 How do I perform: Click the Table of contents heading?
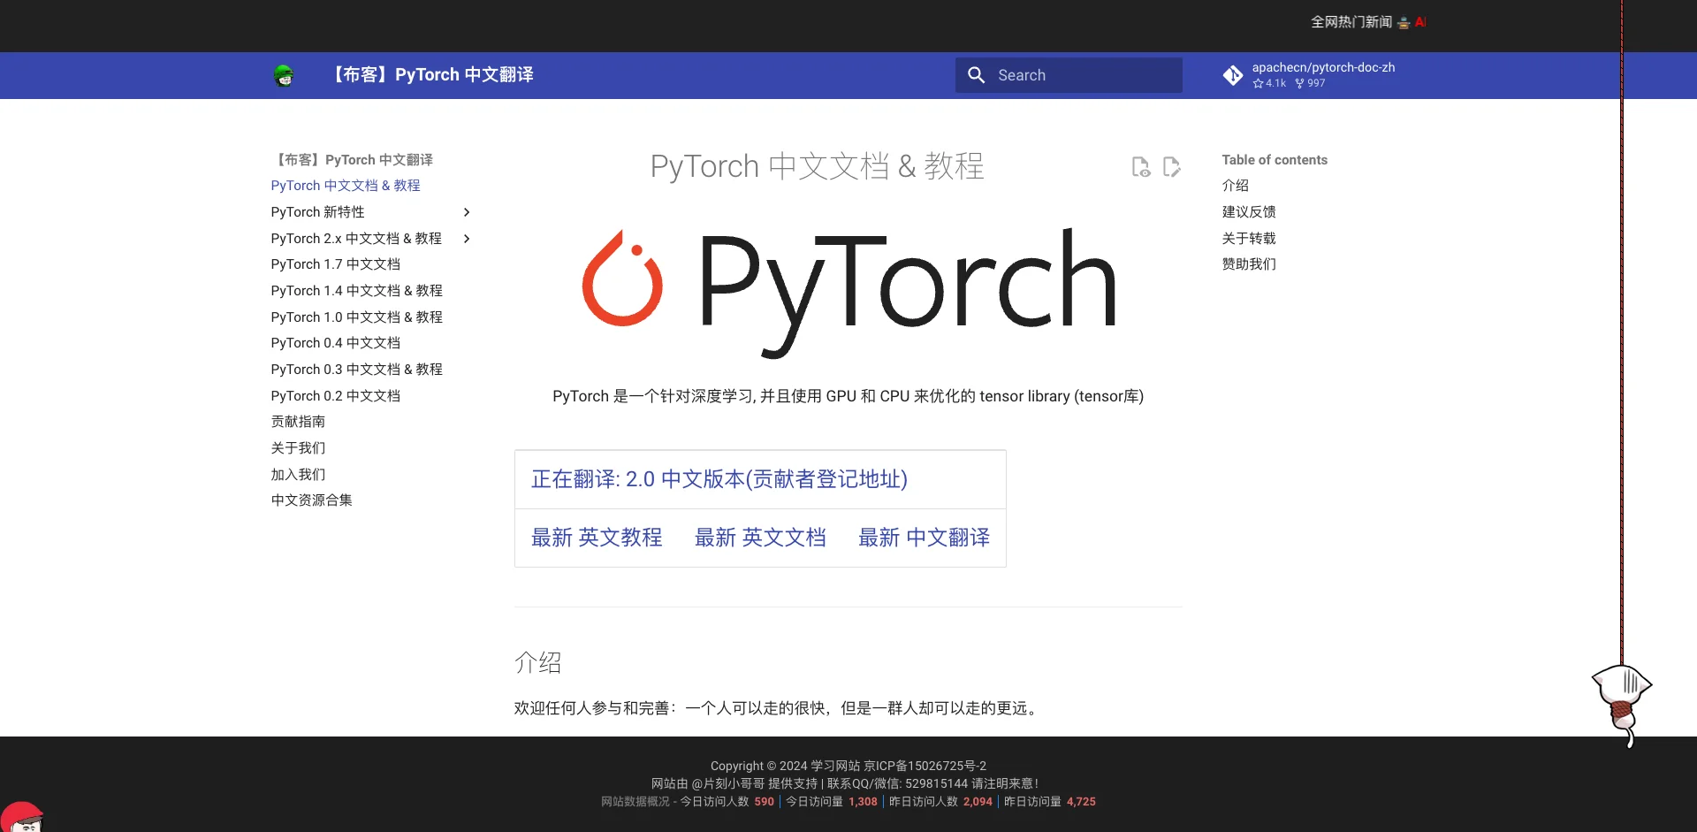pyautogui.click(x=1275, y=160)
